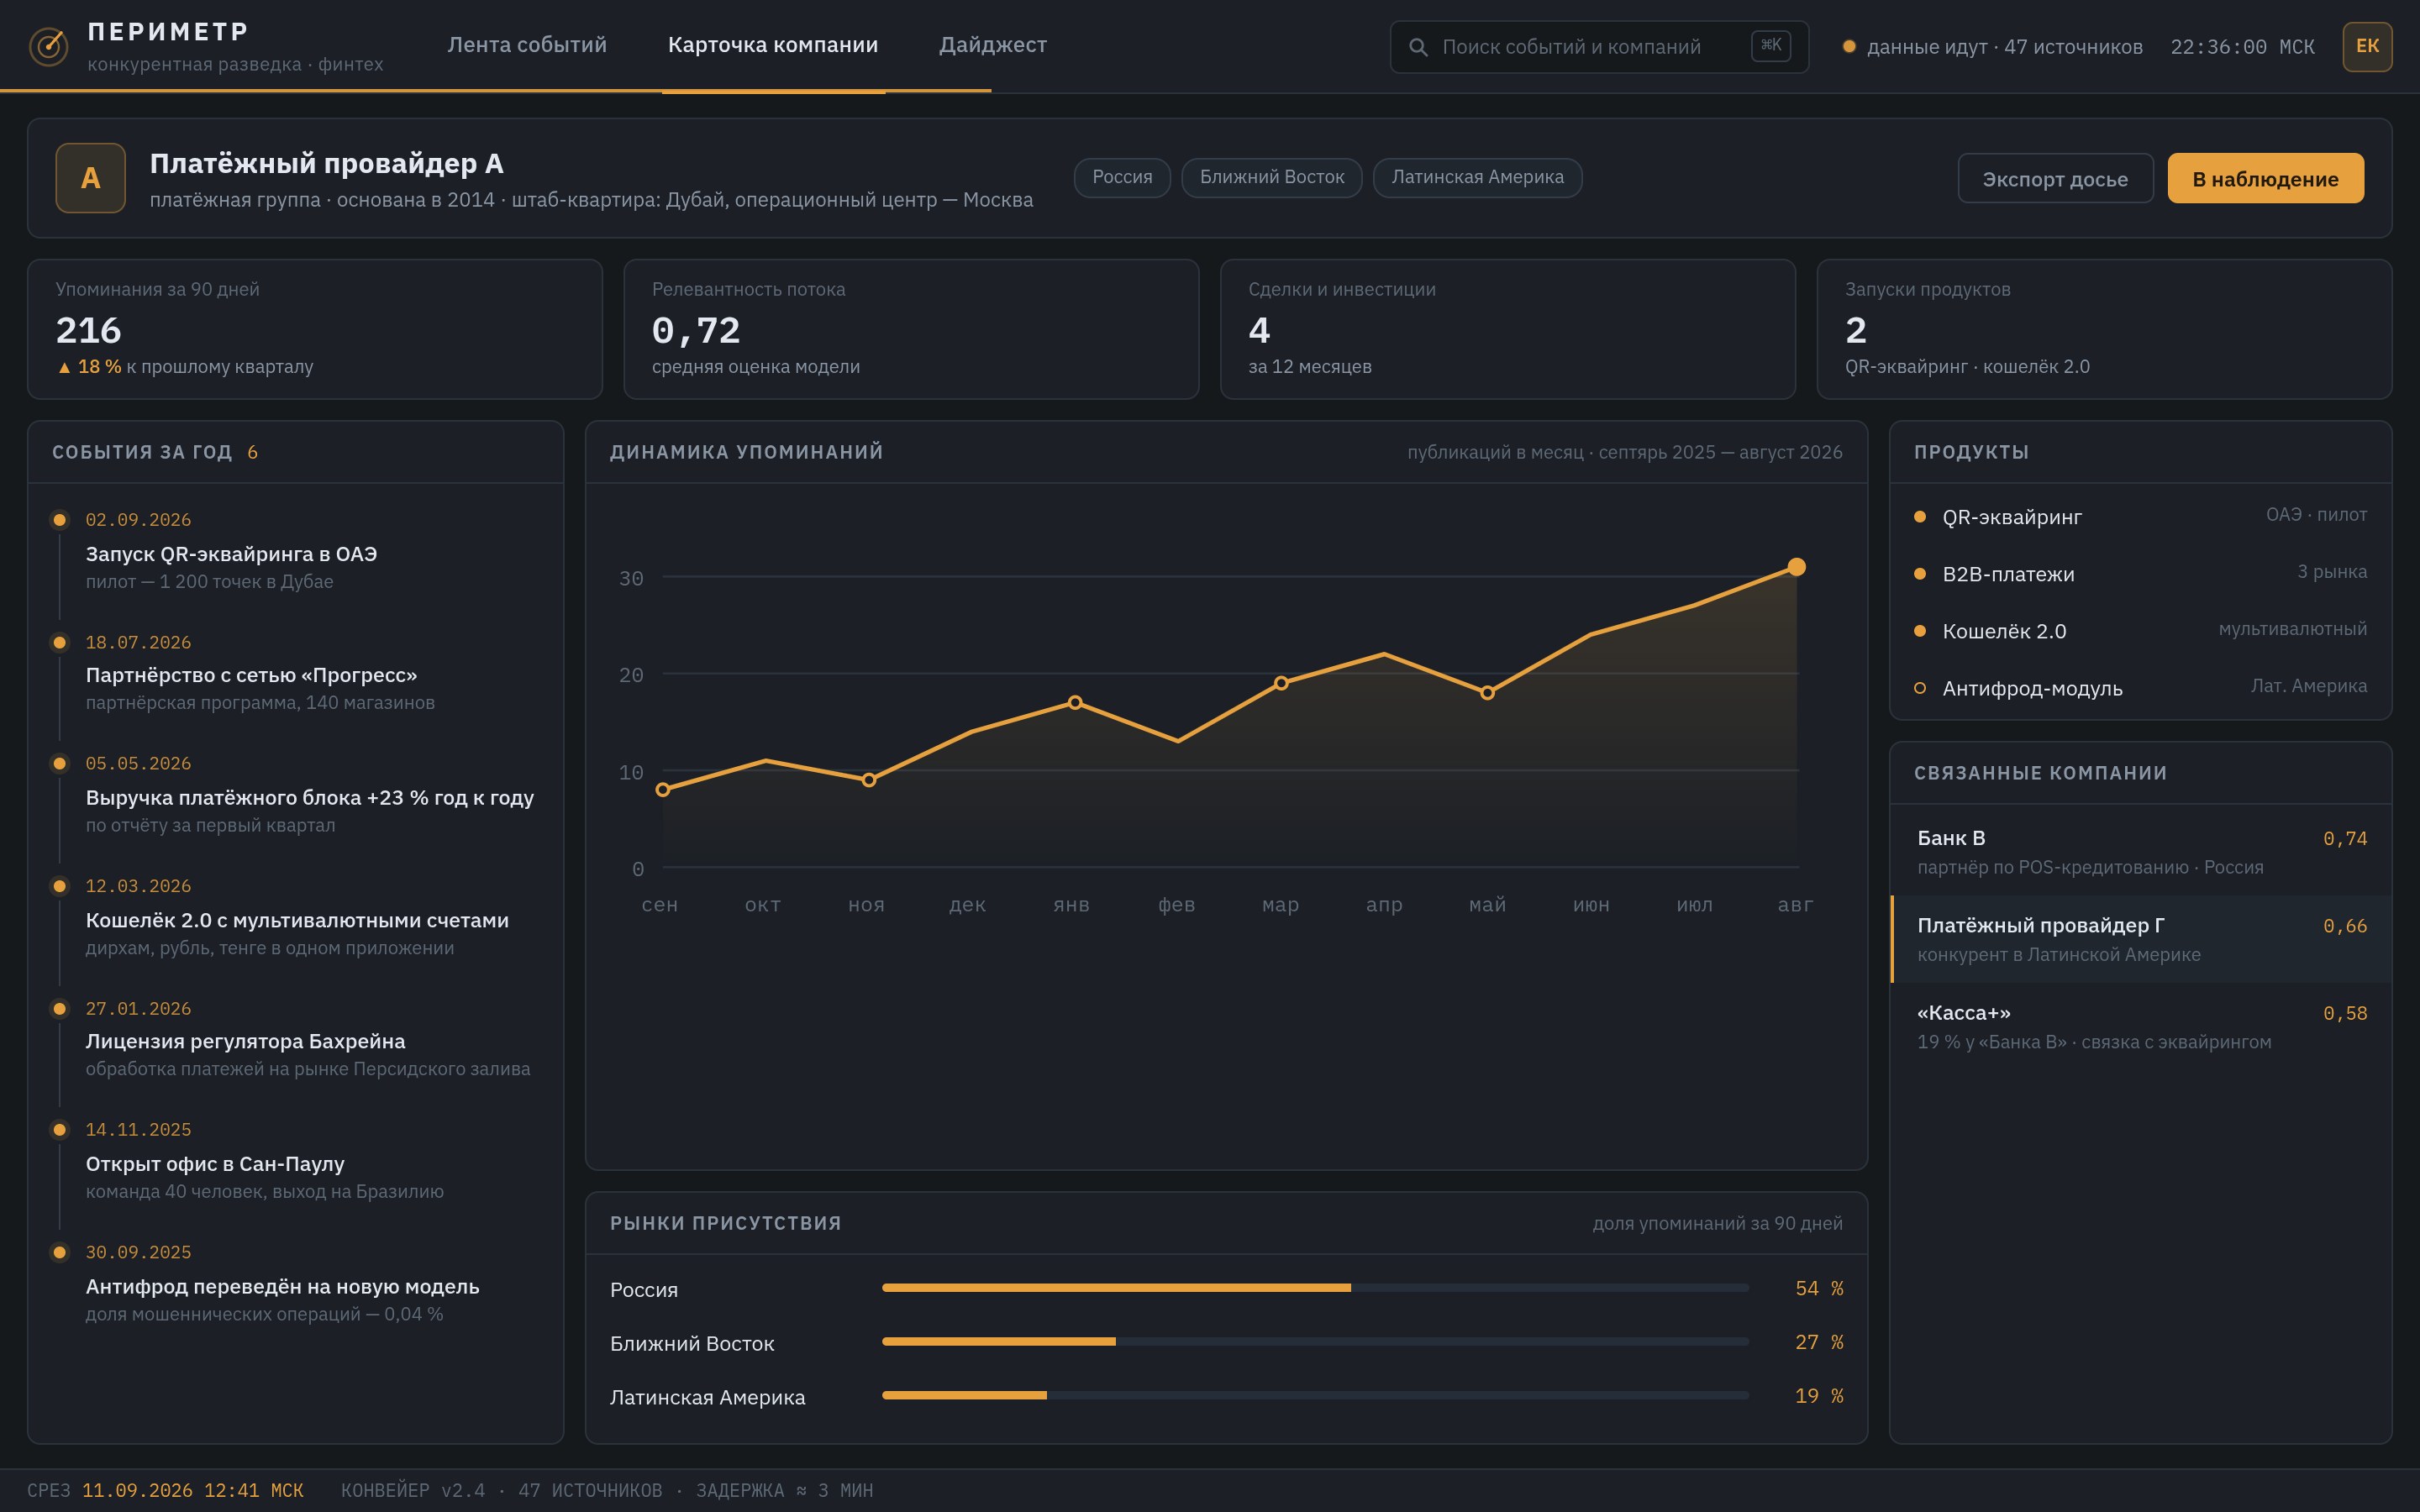
Task: Click timeline marker for 30.09.2025 event
Action: (x=60, y=1253)
